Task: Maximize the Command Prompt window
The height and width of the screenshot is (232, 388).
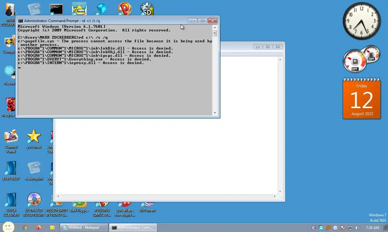Action: pyautogui.click(x=202, y=21)
